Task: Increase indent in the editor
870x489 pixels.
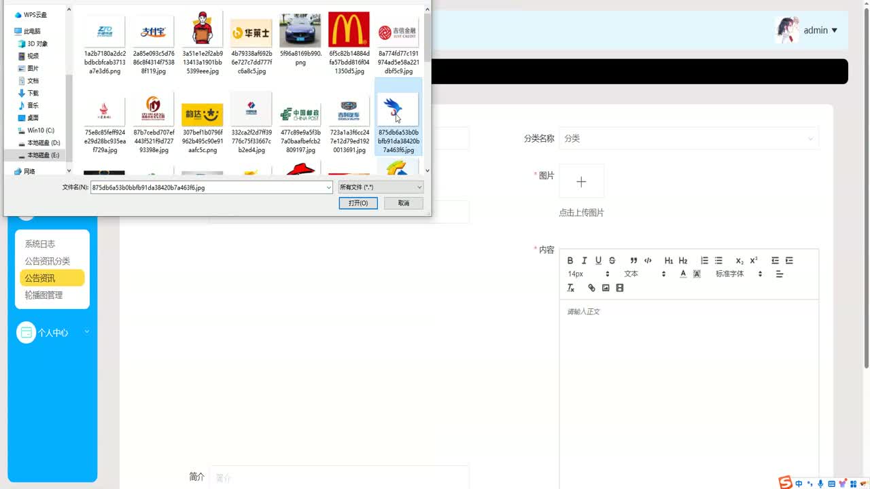Action: 789,260
